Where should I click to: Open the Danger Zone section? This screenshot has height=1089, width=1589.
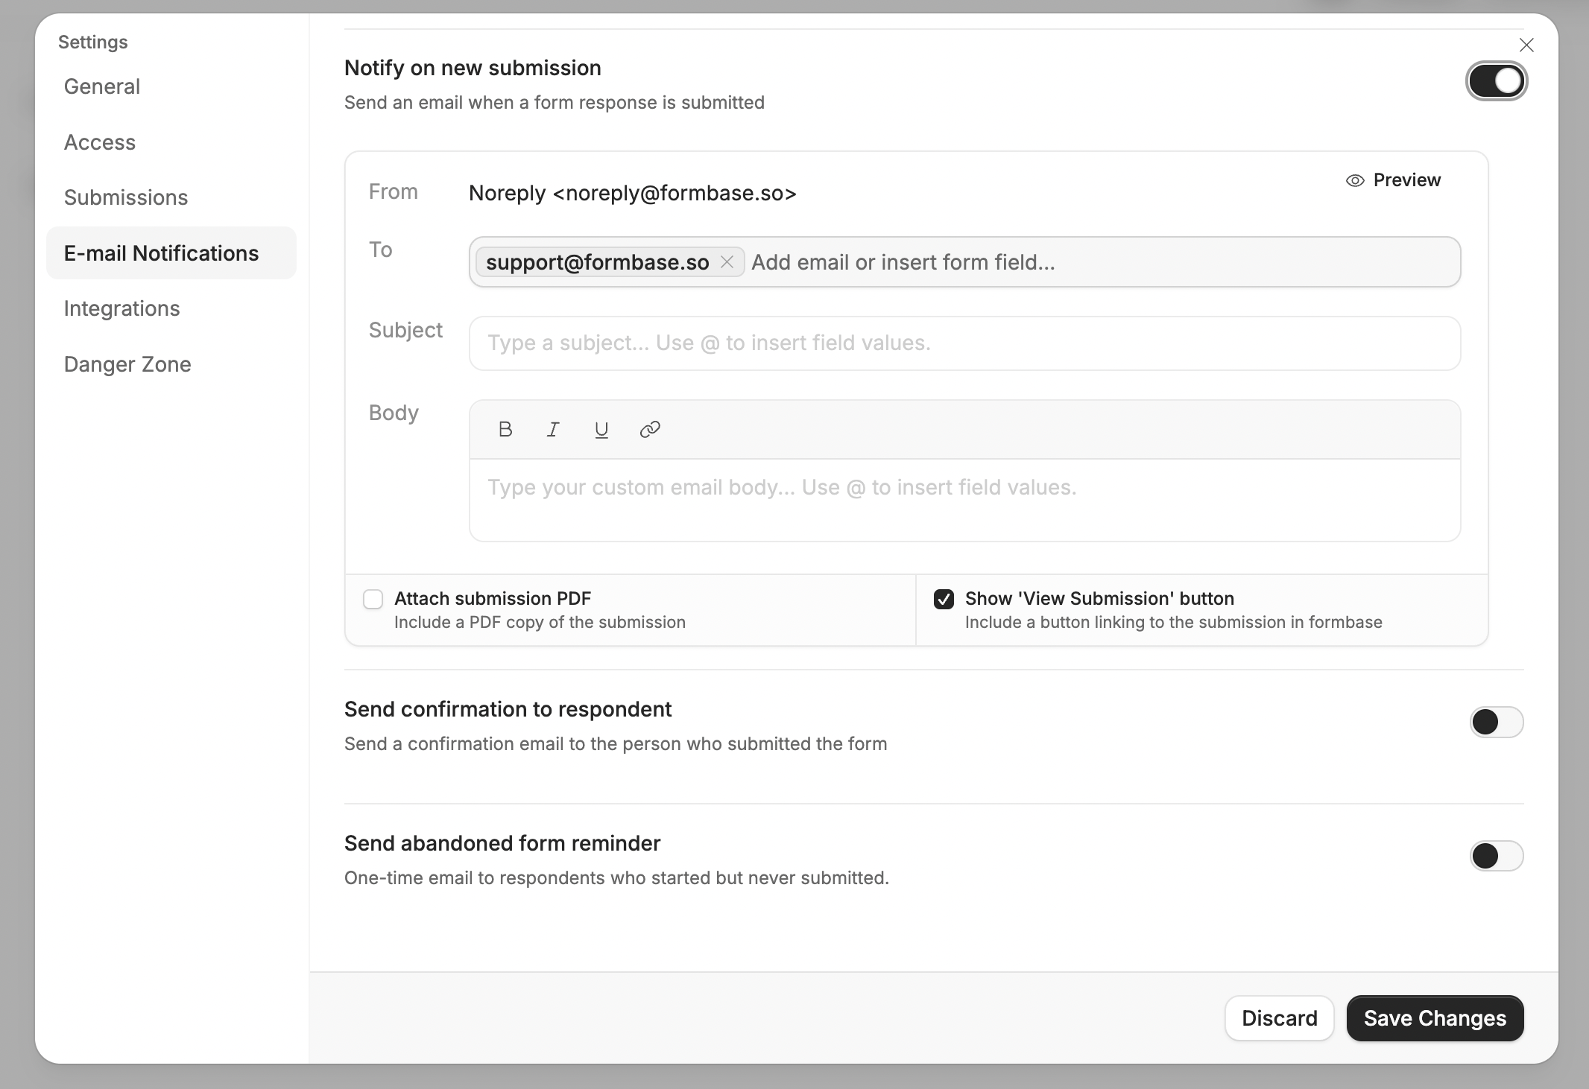pos(171,364)
